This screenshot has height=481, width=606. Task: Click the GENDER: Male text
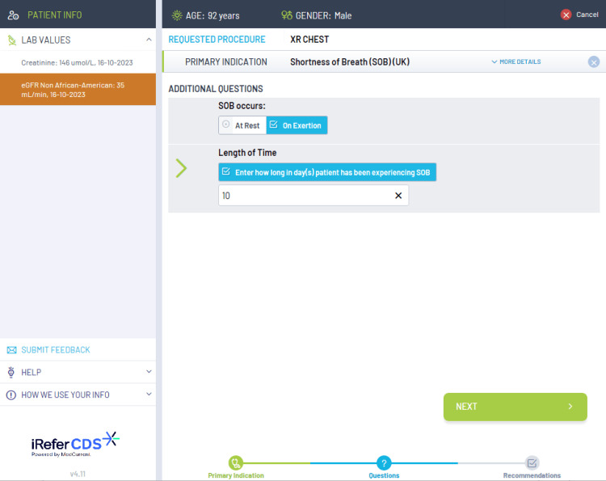(x=323, y=15)
